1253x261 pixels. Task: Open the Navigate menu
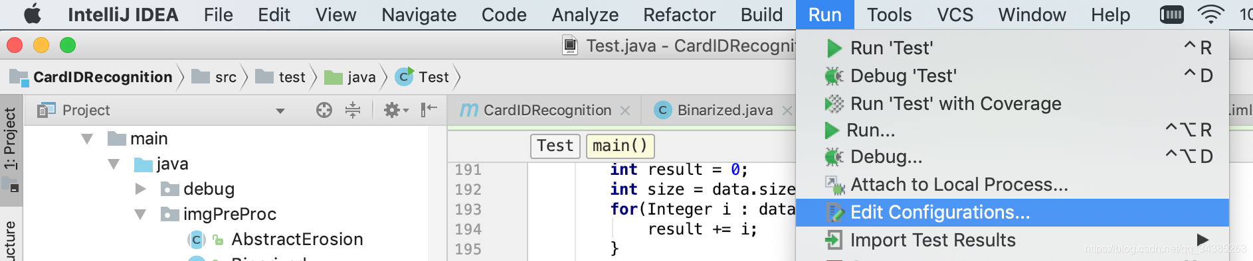(419, 15)
